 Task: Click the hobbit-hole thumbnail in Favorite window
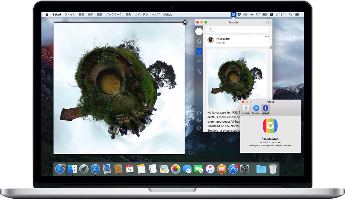[x=237, y=79]
